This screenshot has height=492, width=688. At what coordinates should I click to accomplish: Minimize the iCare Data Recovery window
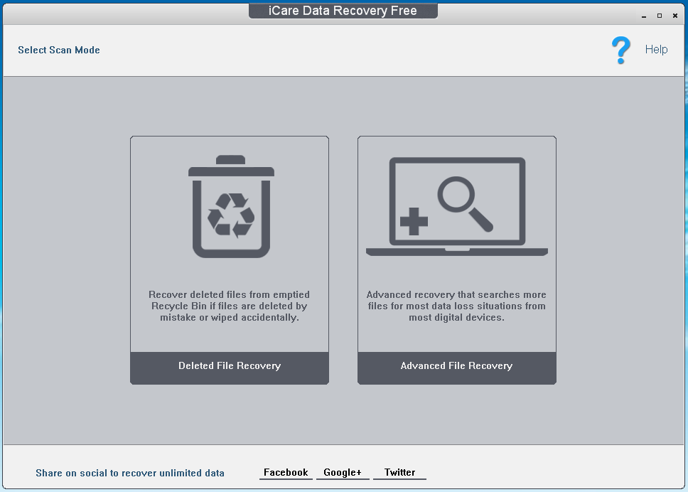[x=643, y=15]
